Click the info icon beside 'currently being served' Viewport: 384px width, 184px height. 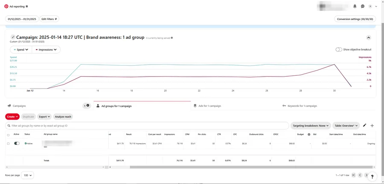(172, 38)
